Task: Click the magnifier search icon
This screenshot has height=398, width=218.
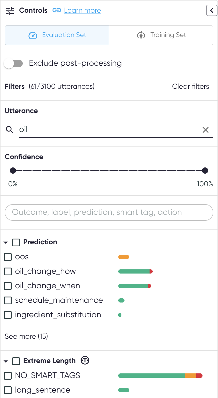Action: pyautogui.click(x=10, y=130)
